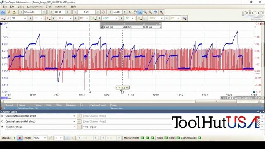
Task: Click the 900 kS samples field
Action: pyautogui.click(x=59, y=12)
